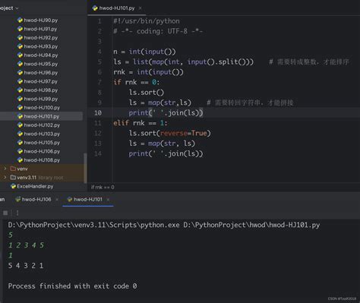Click the hwod-HJ101.py path link in console

[x=251, y=225]
